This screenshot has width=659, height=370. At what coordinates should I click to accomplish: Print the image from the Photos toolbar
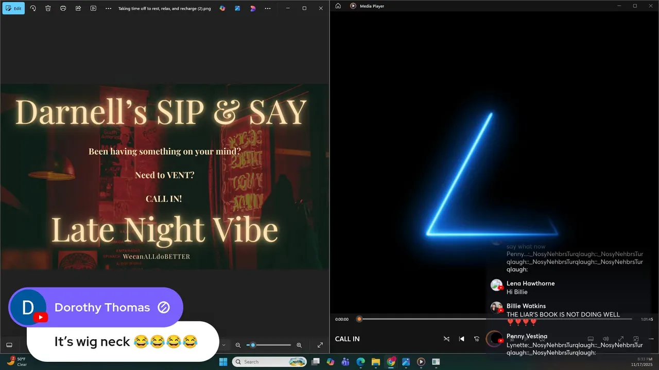click(x=63, y=8)
